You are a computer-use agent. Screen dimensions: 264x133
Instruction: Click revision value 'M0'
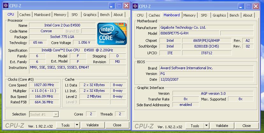coord(118,62)
